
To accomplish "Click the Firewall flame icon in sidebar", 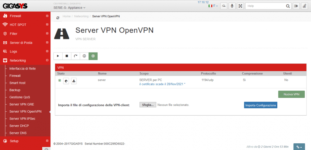I will pyautogui.click(x=5, y=16).
